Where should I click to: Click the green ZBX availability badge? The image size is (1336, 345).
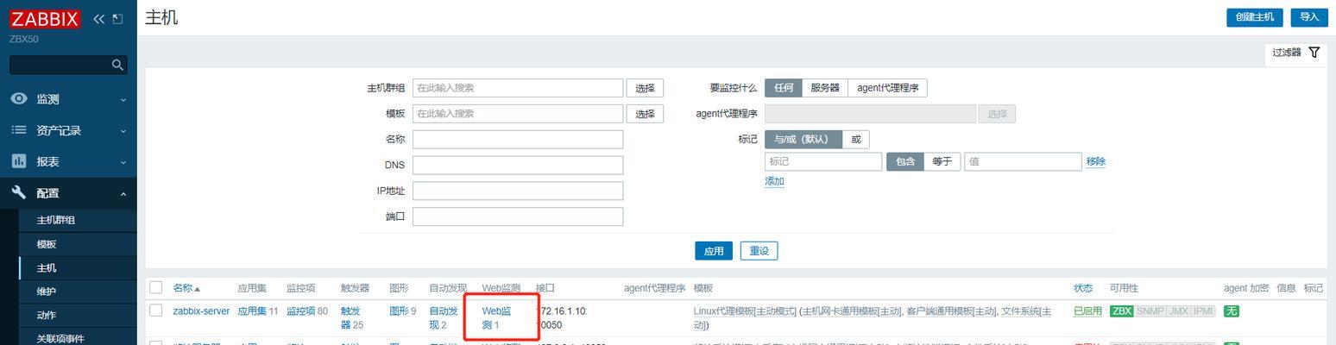(x=1121, y=311)
